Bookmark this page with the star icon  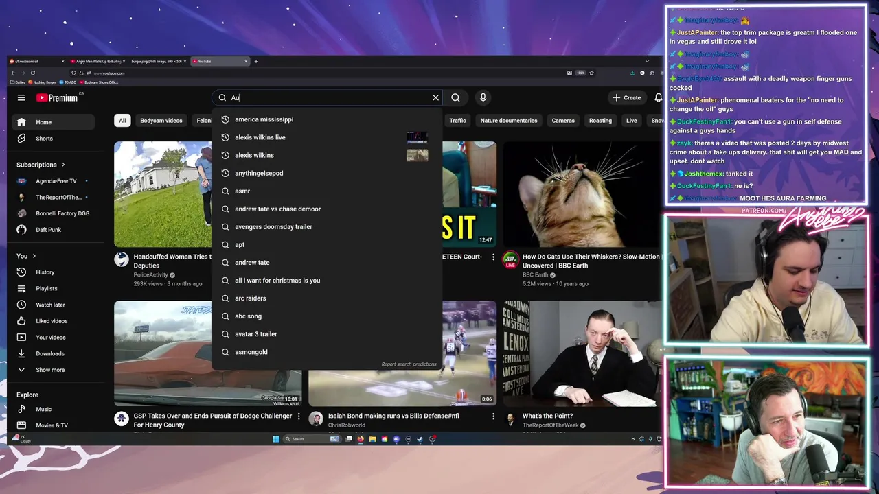[x=591, y=73]
